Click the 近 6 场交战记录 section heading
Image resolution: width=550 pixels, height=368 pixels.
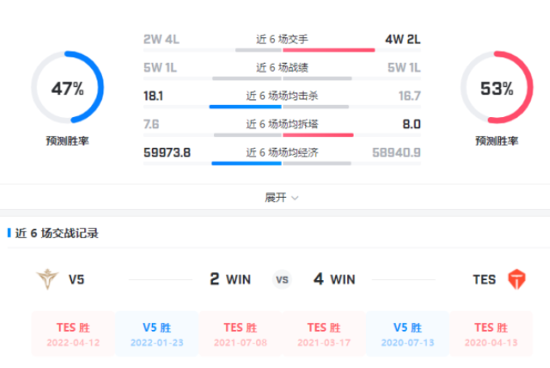(x=57, y=233)
